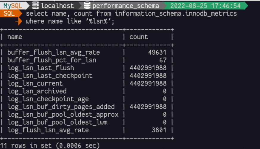
Task: Click the MySQL prompt segment
Action: click(x=13, y=6)
